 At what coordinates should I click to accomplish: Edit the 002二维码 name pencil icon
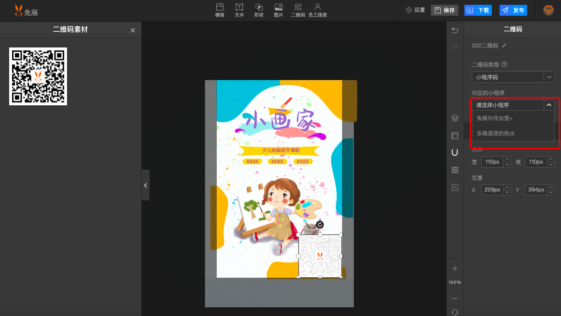coord(504,45)
